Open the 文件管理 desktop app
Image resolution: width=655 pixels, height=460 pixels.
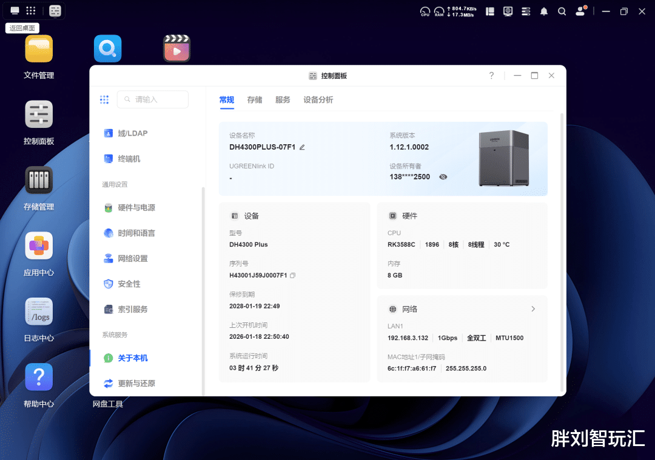(x=39, y=49)
